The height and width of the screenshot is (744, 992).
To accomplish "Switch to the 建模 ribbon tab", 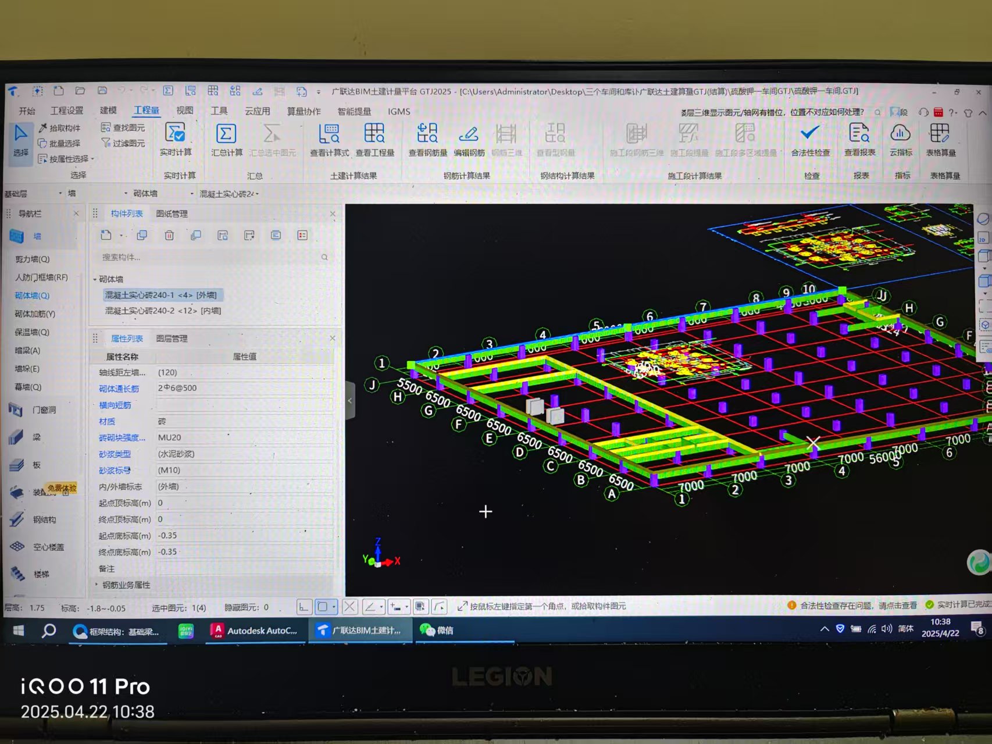I will [x=108, y=111].
